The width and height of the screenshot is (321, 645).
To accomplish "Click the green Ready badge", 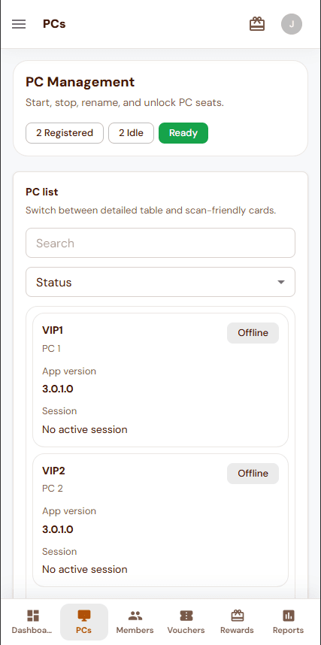I will [183, 133].
